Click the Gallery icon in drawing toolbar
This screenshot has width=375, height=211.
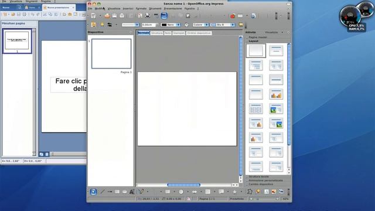(281, 192)
